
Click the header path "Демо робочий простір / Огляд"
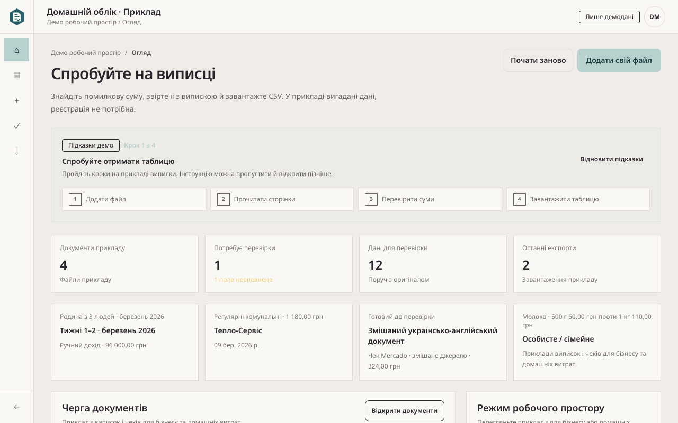coord(94,22)
